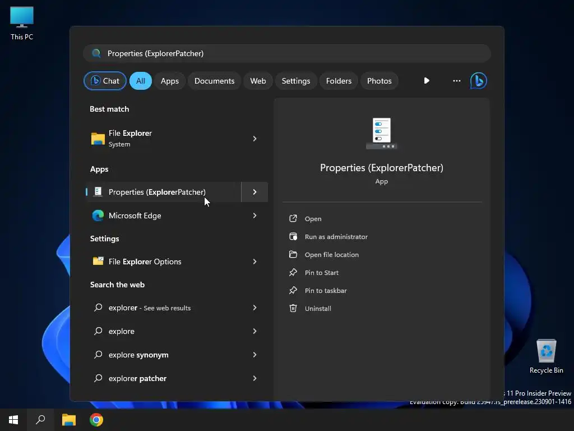Expand the File Explorer Options chevron
This screenshot has width=574, height=431.
pyautogui.click(x=255, y=262)
